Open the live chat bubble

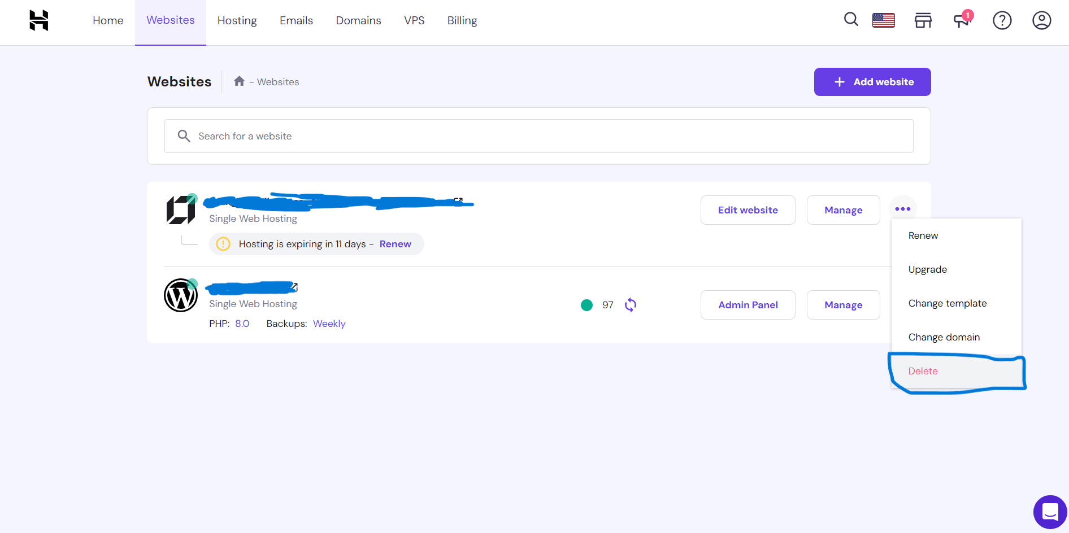pyautogui.click(x=1050, y=512)
